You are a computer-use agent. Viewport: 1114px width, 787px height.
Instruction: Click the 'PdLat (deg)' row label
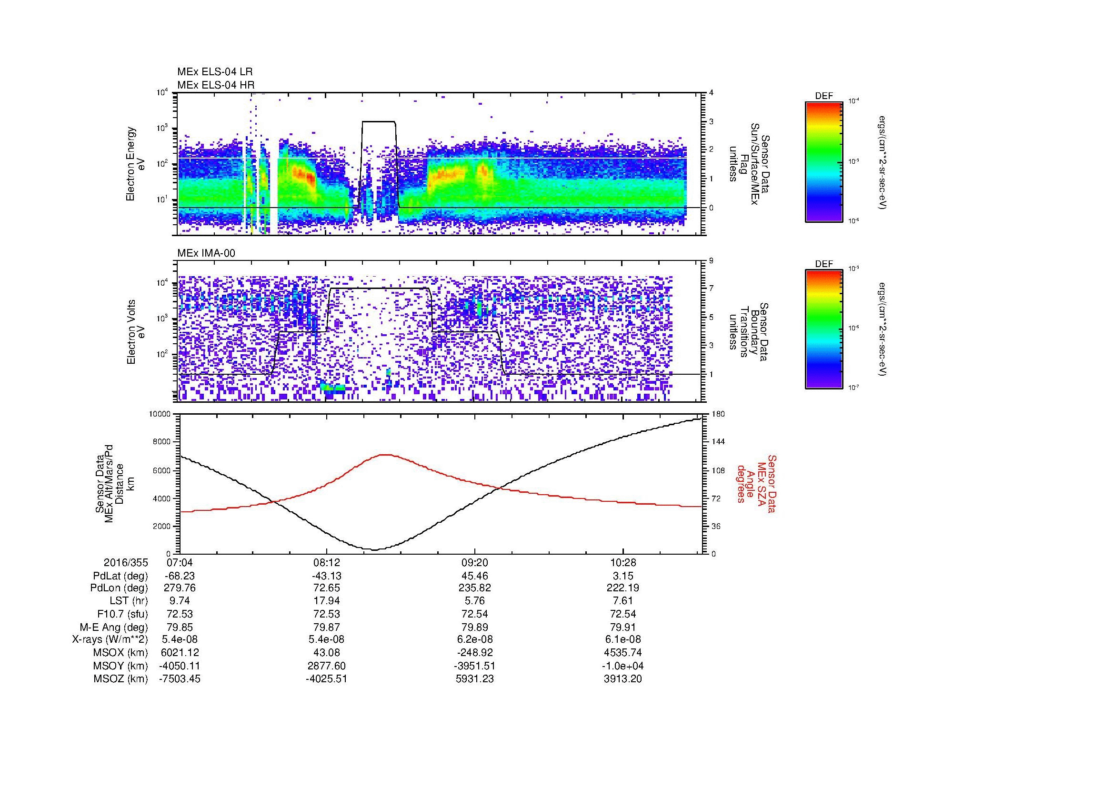point(120,577)
